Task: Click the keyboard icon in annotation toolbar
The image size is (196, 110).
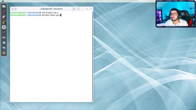Action: 4,37
